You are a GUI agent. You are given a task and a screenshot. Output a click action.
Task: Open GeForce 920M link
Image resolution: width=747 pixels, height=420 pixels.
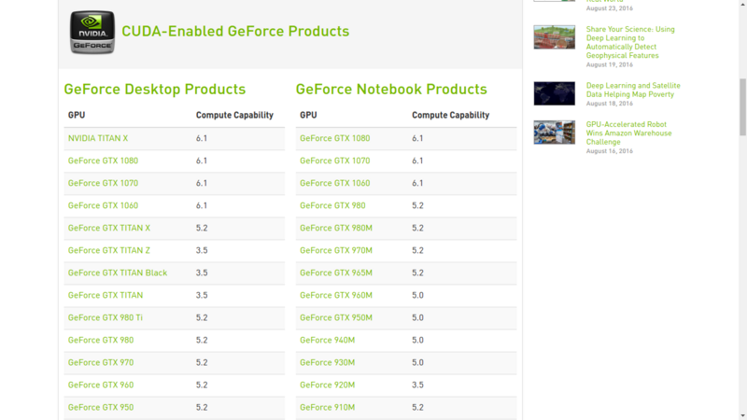(x=328, y=385)
